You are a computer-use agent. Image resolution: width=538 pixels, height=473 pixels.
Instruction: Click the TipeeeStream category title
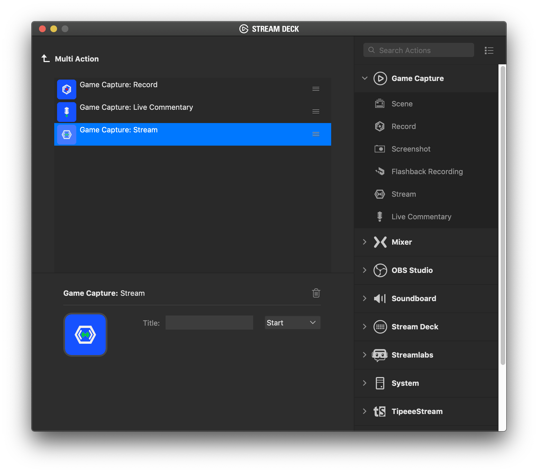pyautogui.click(x=417, y=411)
